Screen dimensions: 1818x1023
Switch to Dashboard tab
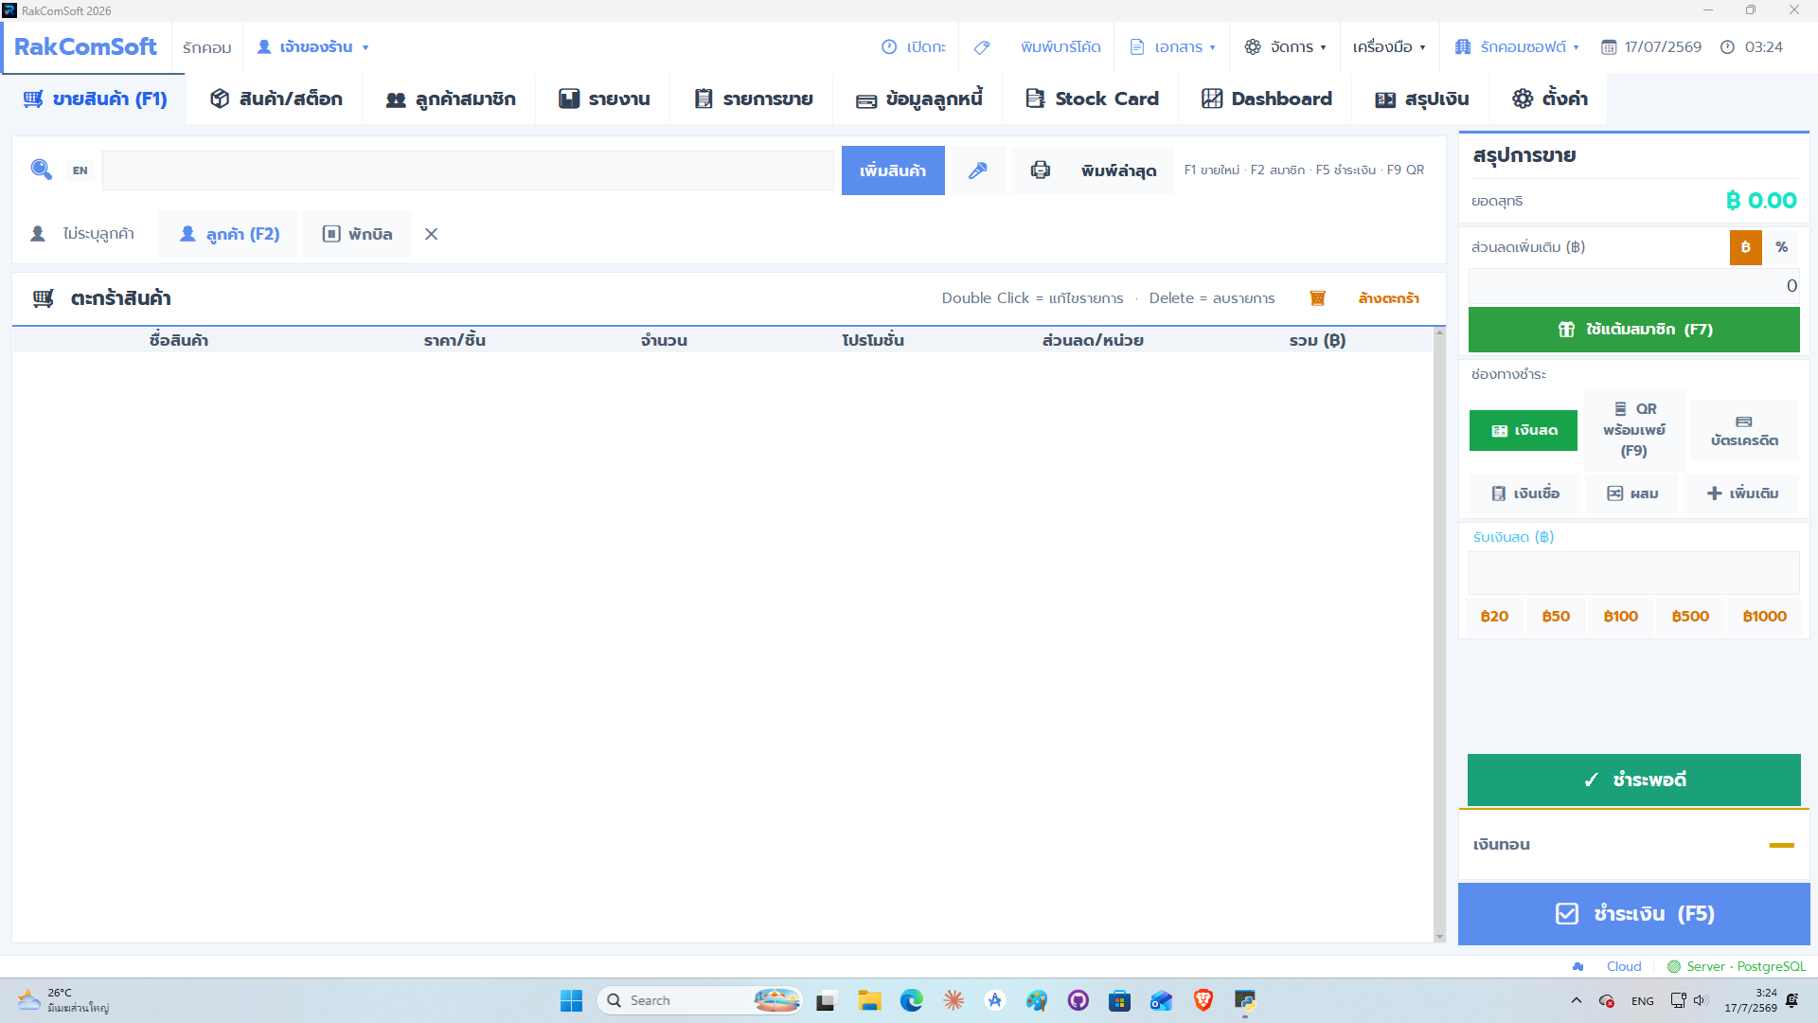[x=1267, y=99]
